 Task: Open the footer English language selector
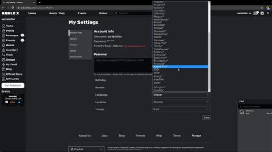[x=86, y=149]
